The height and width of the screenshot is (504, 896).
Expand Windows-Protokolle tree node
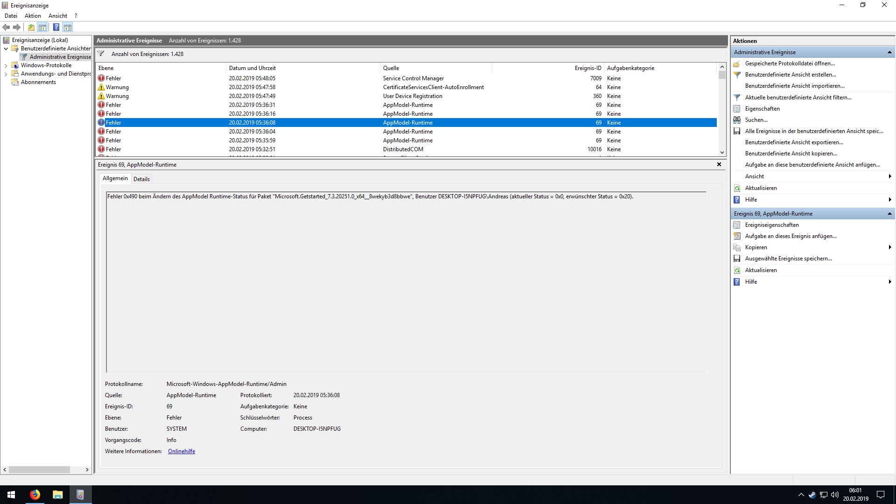6,65
